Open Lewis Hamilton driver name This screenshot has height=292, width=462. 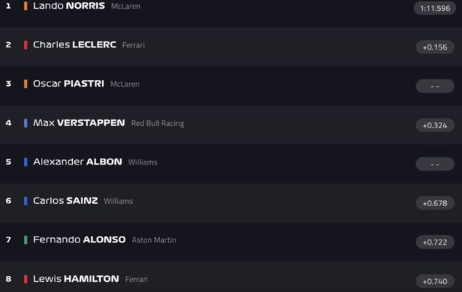point(76,279)
